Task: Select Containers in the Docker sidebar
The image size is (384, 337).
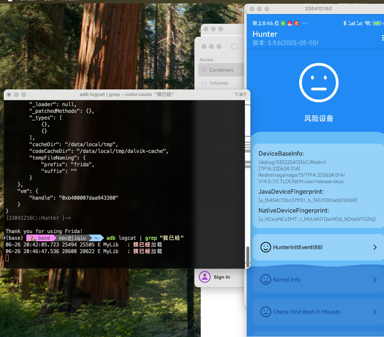Action: 221,70
